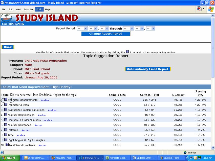Image resolution: width=215 pixels, height=161 pixels.
Task: Click the vertical scrollbar thumb
Action: pos(213,48)
